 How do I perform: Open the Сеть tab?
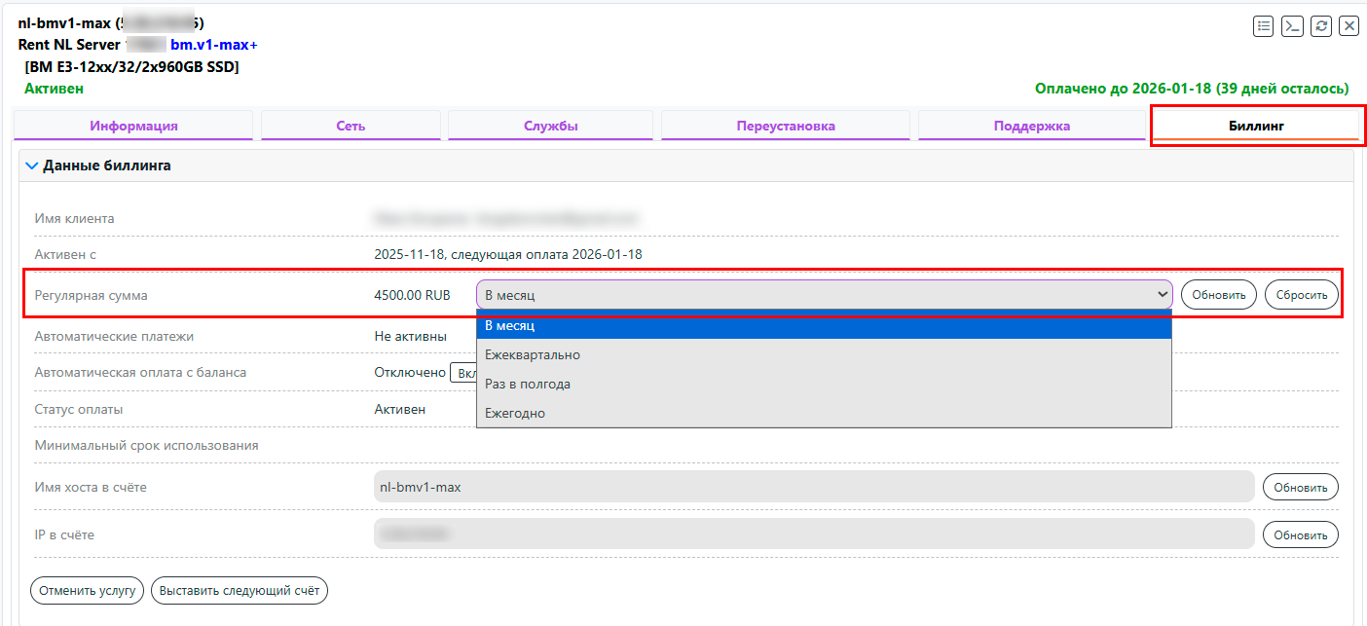351,126
